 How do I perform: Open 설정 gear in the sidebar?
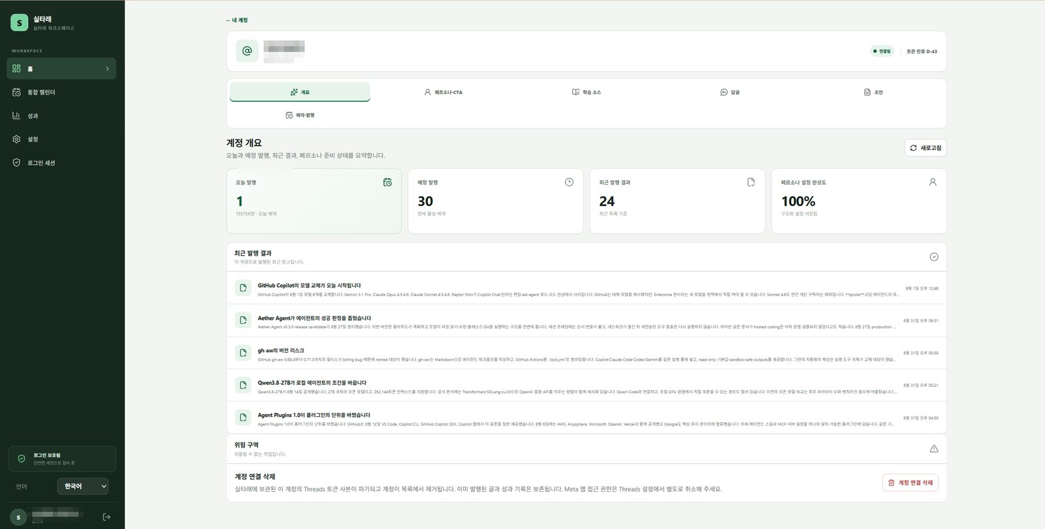(16, 139)
